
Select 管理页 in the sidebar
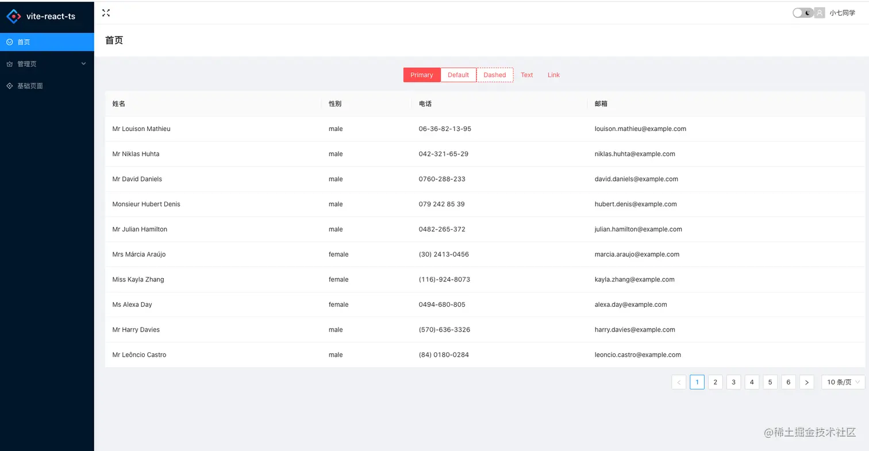click(x=47, y=64)
